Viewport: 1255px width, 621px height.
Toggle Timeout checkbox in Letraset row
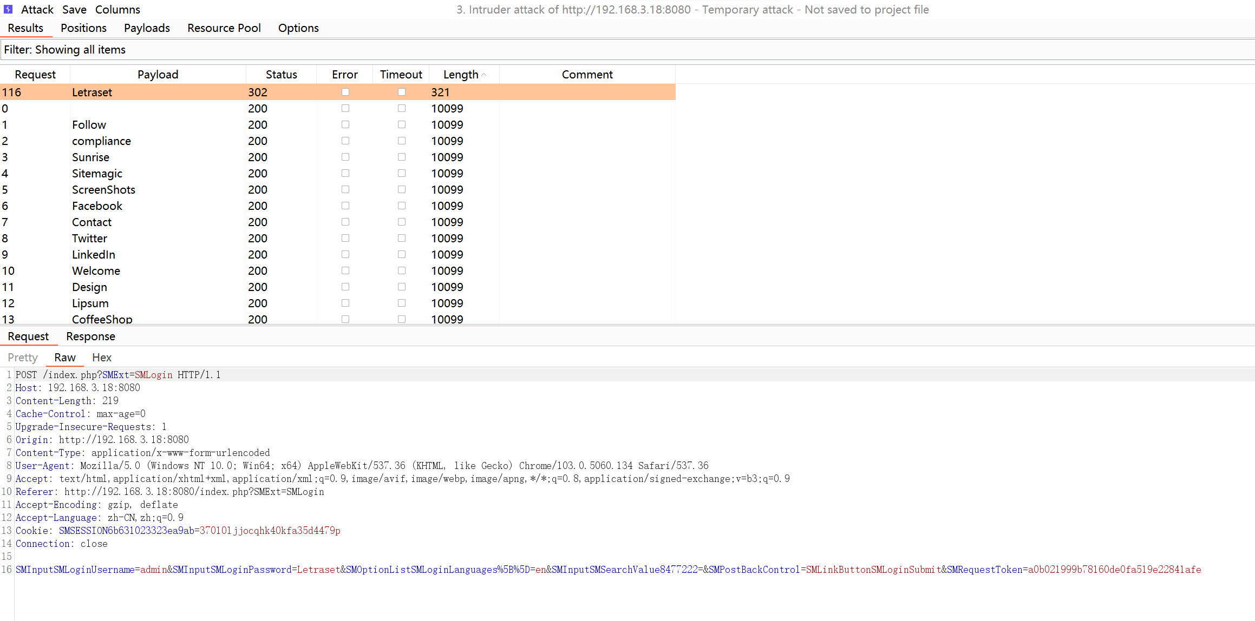[x=402, y=92]
